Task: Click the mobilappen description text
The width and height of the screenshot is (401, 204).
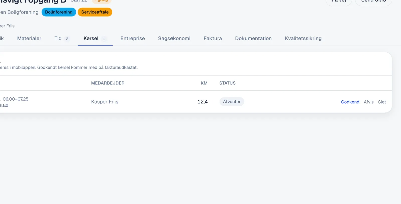Action: pos(69,67)
